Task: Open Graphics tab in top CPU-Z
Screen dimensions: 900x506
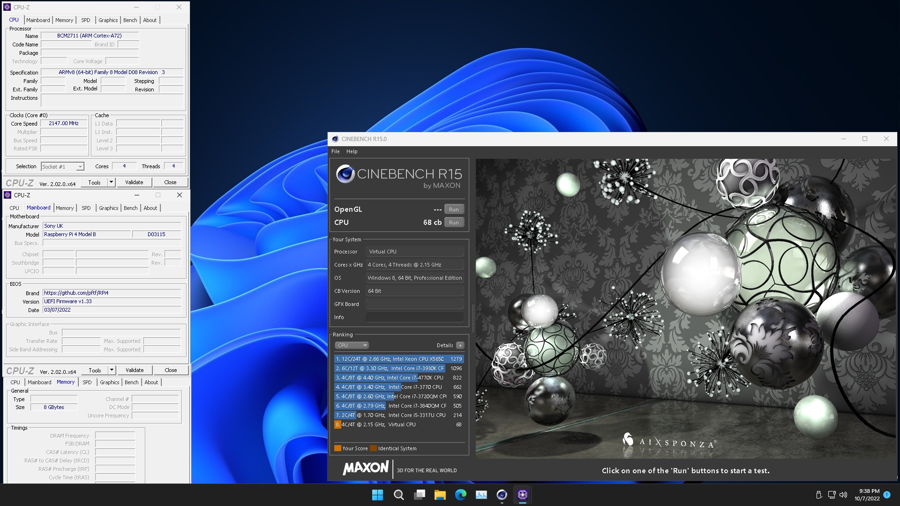Action: 108,20
